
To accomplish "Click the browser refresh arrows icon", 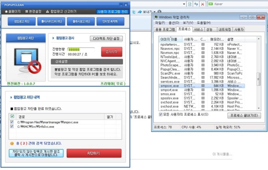I will click(x=196, y=4).
